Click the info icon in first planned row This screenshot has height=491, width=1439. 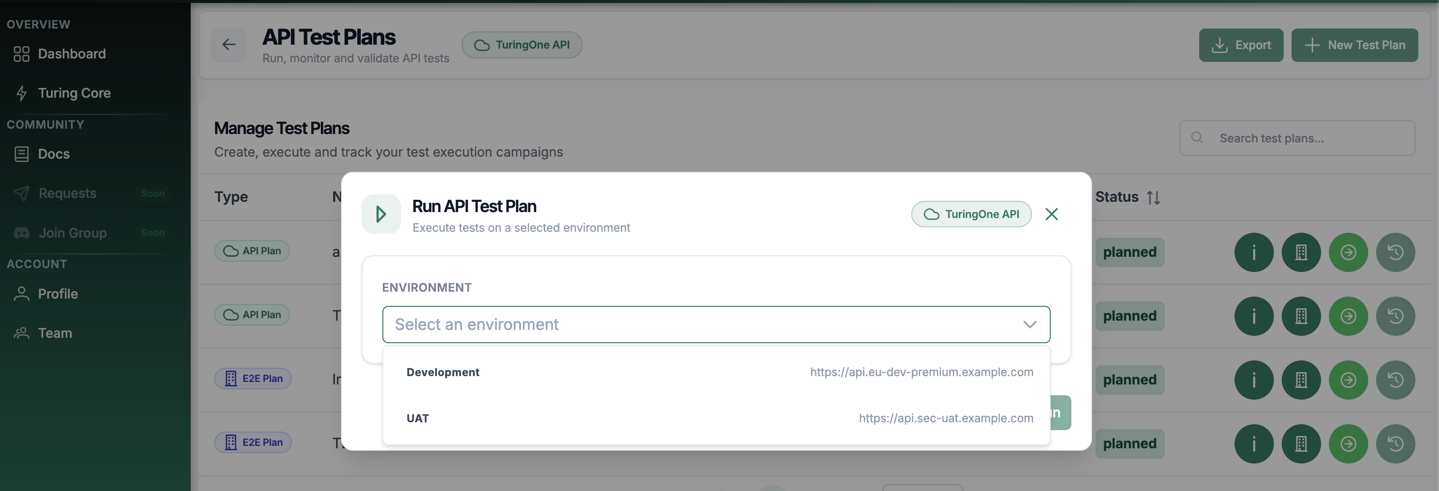point(1253,252)
